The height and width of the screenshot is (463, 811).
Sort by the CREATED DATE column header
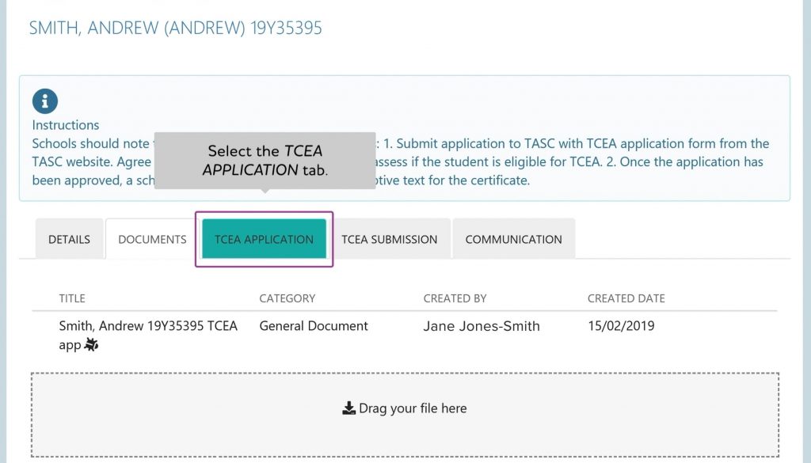626,298
